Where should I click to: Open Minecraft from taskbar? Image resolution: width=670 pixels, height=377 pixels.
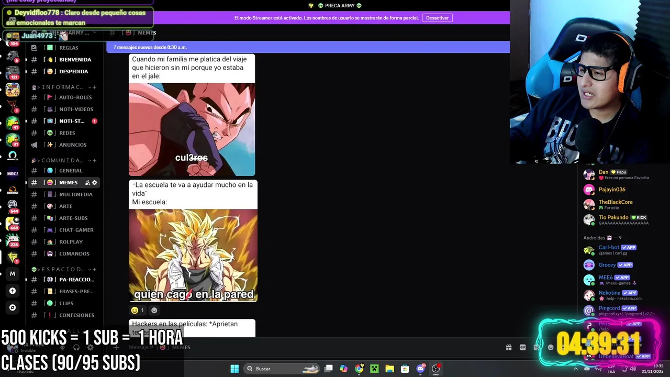click(x=374, y=369)
